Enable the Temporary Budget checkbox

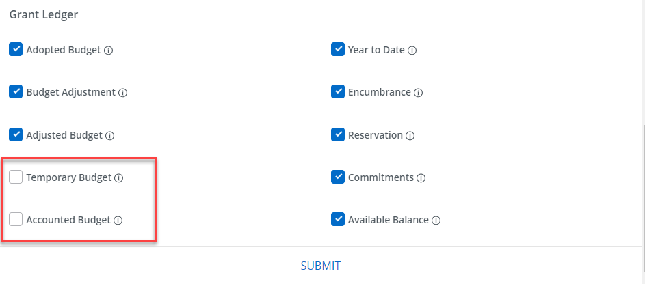click(16, 177)
